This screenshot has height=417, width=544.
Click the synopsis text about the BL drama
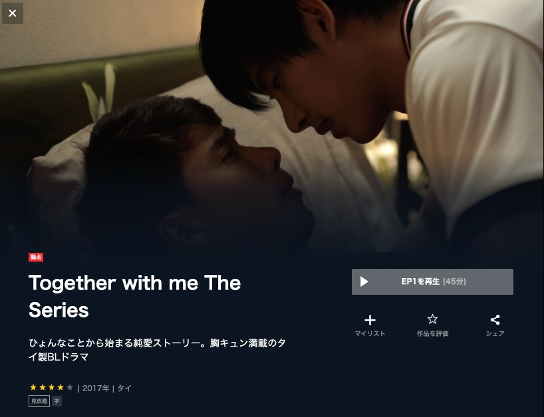[157, 350]
